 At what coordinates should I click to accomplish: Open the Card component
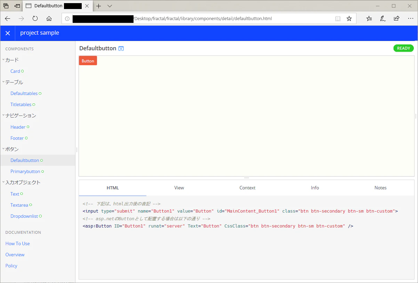tap(15, 71)
